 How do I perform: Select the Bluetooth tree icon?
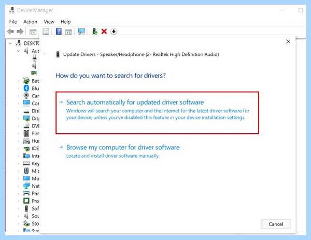(x=26, y=88)
